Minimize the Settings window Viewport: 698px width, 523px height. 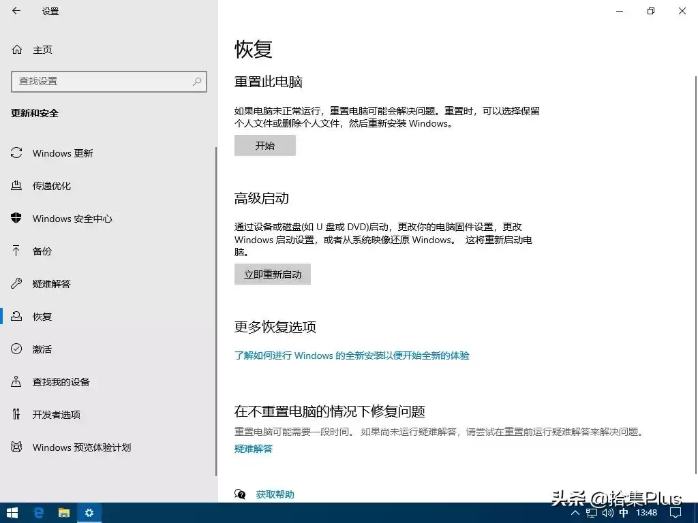tap(619, 11)
